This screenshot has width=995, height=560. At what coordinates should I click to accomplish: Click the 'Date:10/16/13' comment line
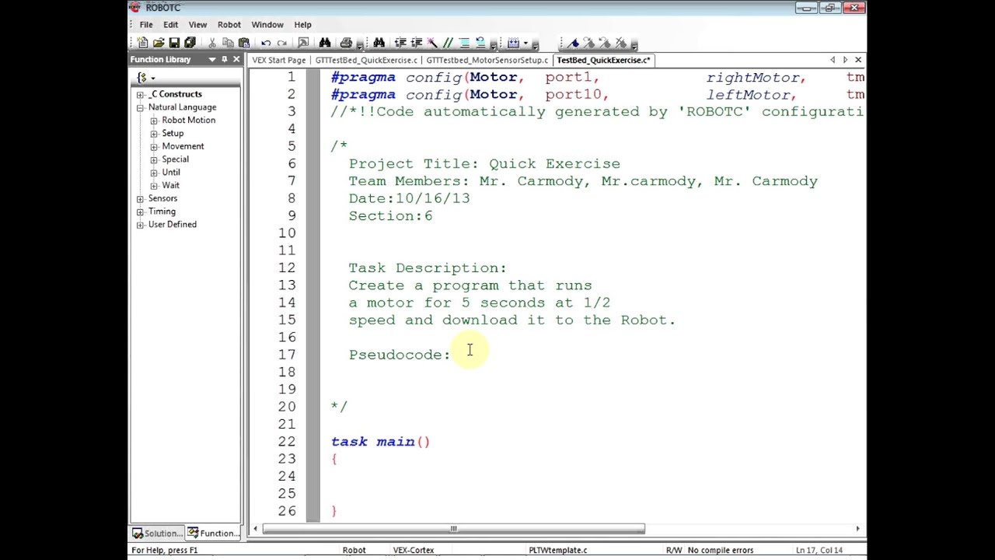tap(409, 198)
